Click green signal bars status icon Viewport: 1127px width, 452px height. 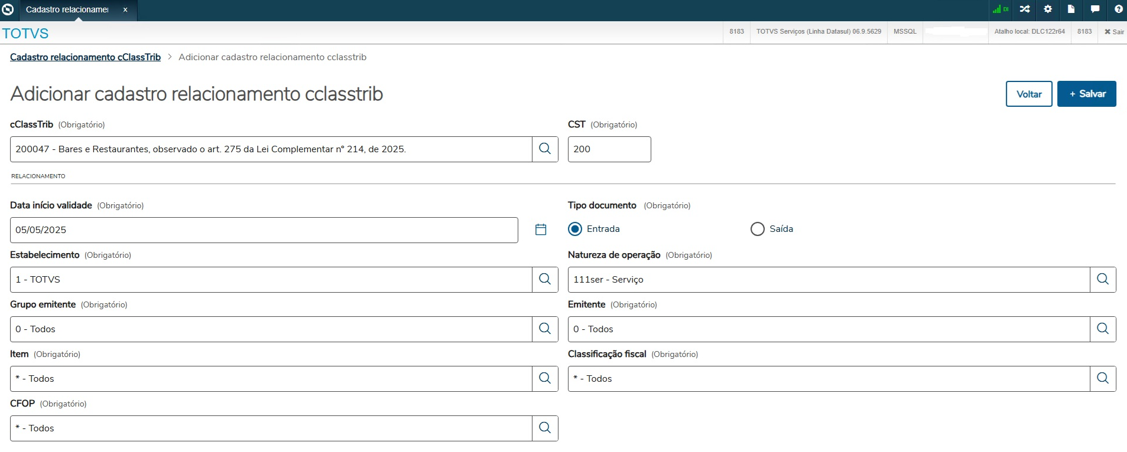click(1000, 9)
